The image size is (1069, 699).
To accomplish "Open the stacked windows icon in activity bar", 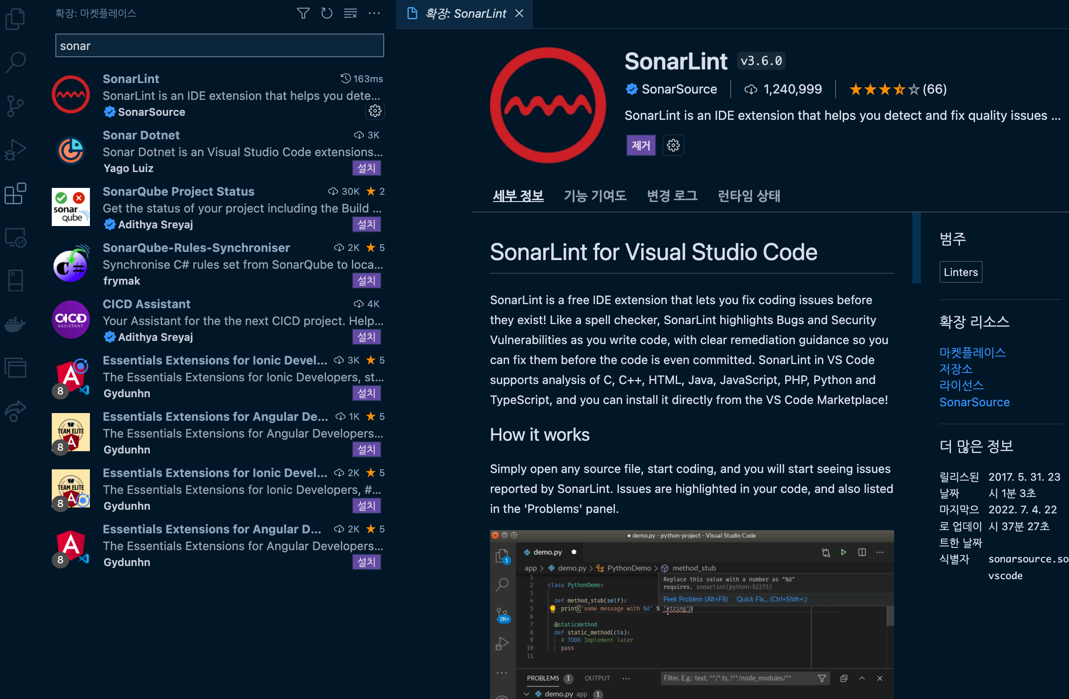I will click(x=15, y=368).
